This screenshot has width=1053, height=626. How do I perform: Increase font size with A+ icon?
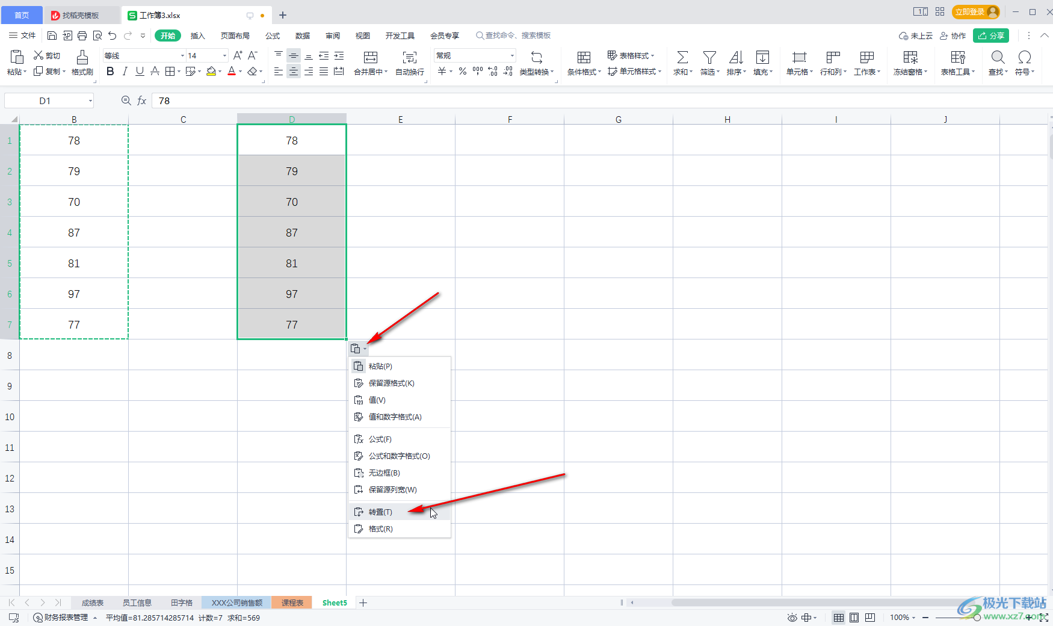pyautogui.click(x=238, y=55)
